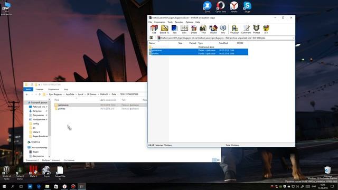Open the Edge browser from taskbar
This screenshot has width=338, height=190.
39,186
